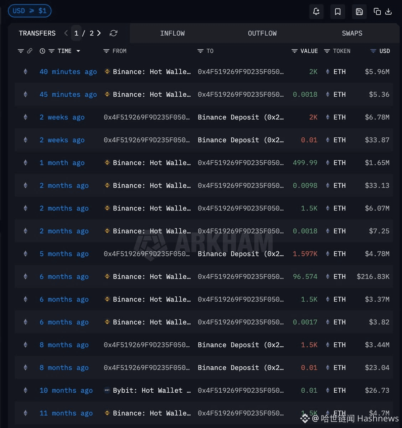Open the USD column filter
Image resolution: width=402 pixels, height=428 pixels.
tap(373, 51)
